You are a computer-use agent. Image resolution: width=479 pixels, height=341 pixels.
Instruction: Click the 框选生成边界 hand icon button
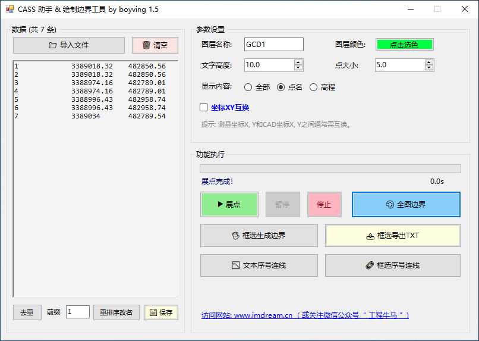[259, 236]
